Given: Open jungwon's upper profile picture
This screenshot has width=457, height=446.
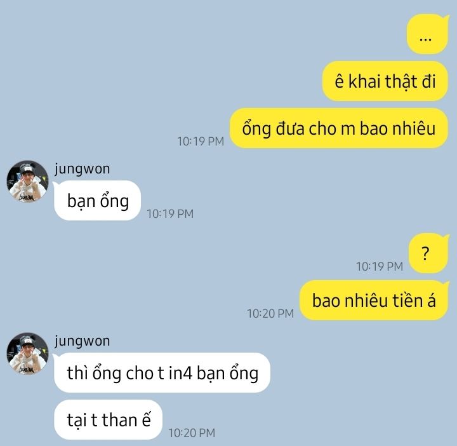Looking at the screenshot, I should coord(28,182).
